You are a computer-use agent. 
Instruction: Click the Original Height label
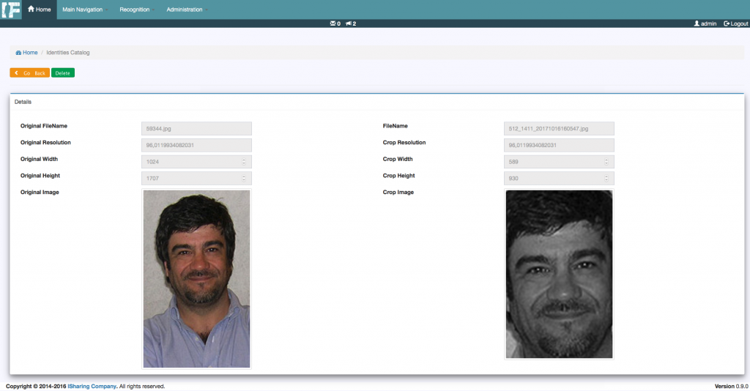point(40,176)
